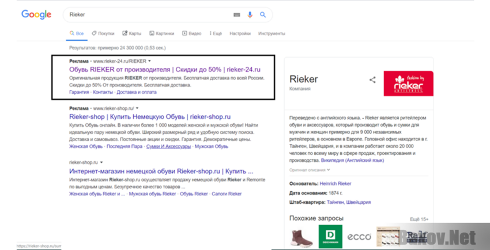Click the Google logo

36,14
